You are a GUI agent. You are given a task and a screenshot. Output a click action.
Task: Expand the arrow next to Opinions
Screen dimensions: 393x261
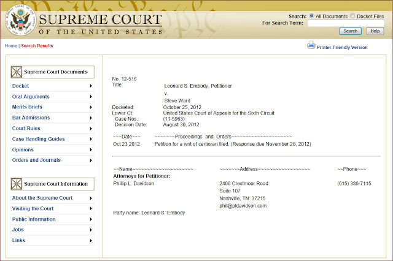91,149
